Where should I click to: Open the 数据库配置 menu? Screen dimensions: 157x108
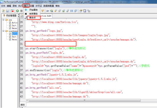click(x=49, y=6)
